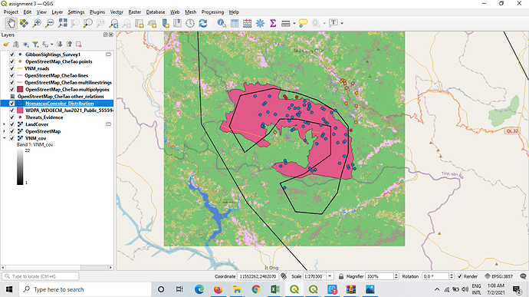The width and height of the screenshot is (529, 297).
Task: Click the EPSG:3857 CRS button
Action: (499, 276)
